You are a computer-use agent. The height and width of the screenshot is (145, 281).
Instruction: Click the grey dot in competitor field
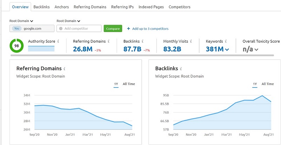pos(61,29)
